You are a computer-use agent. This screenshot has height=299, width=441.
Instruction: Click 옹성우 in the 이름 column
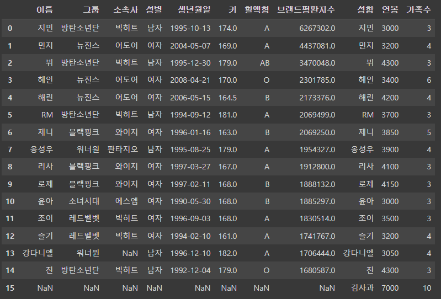click(41, 149)
